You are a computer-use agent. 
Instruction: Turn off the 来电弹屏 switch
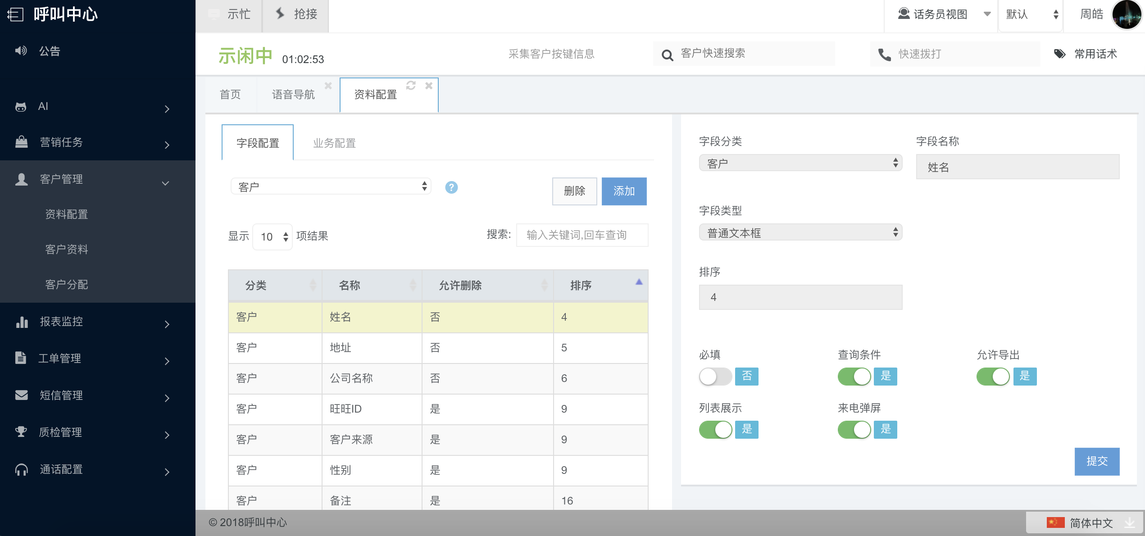tap(854, 430)
